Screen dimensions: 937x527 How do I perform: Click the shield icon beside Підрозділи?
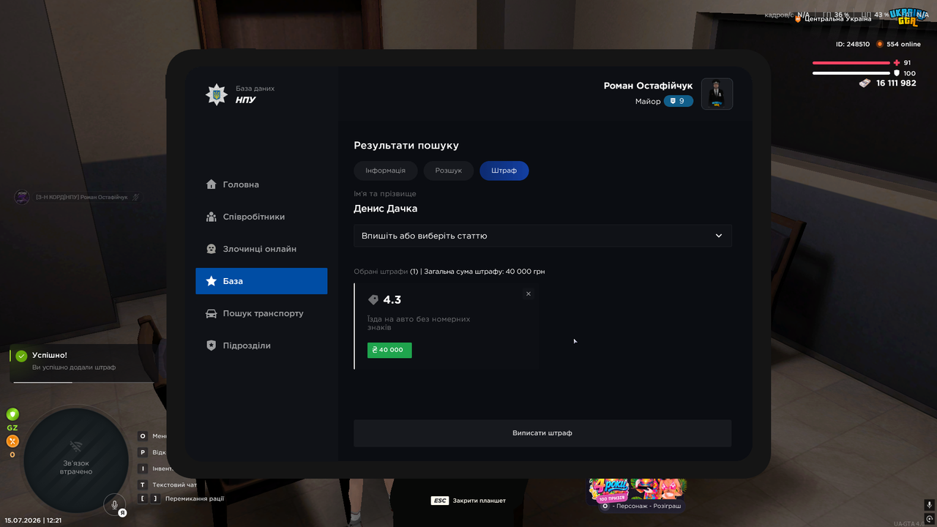[211, 345]
